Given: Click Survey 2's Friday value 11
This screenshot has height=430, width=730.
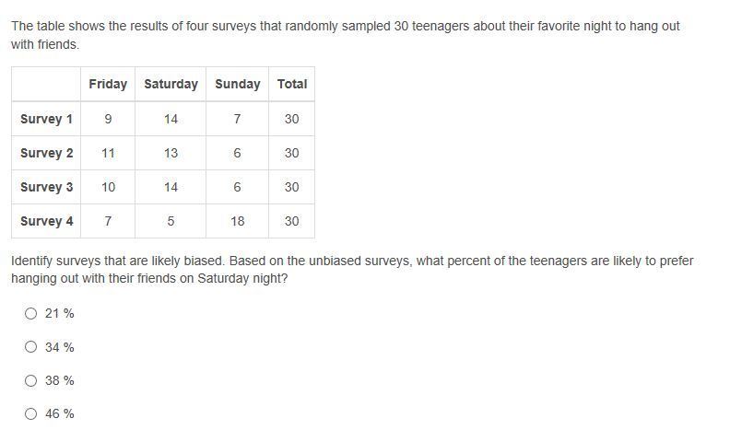Looking at the screenshot, I should tap(108, 153).
